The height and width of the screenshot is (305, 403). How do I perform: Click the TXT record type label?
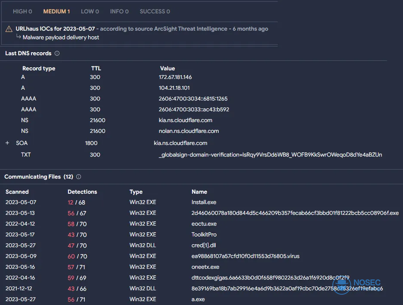[26, 154]
